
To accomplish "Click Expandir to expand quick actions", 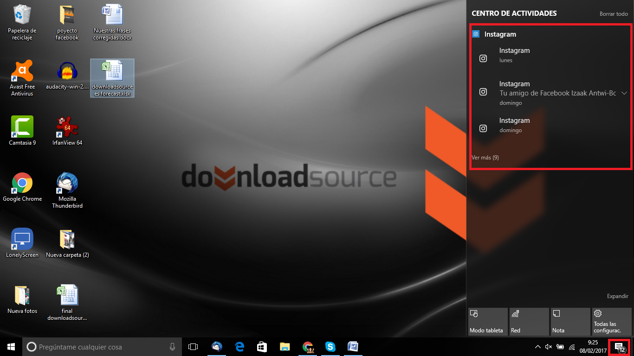I will (617, 296).
